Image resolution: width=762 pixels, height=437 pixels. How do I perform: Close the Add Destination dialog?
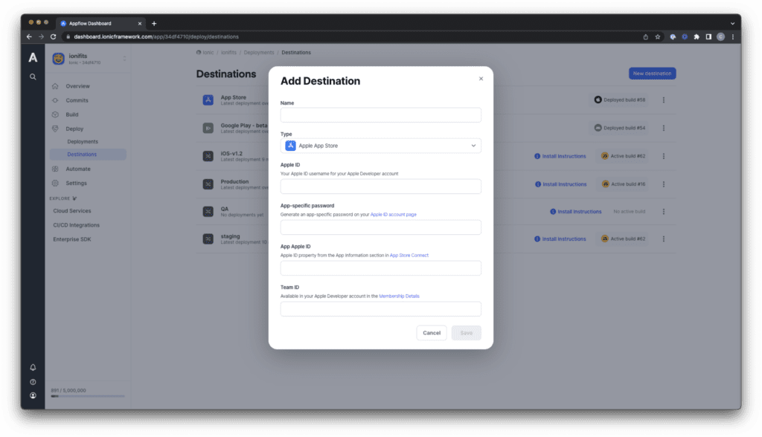[x=481, y=79]
